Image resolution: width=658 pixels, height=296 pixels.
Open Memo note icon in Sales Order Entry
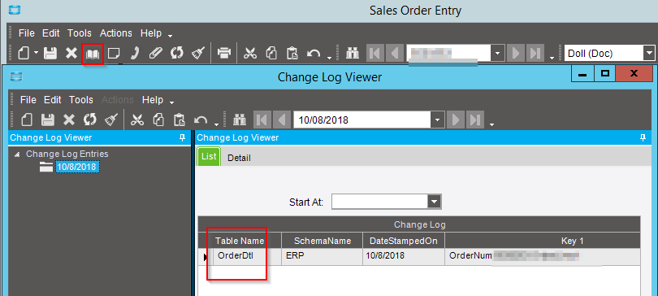(113, 54)
